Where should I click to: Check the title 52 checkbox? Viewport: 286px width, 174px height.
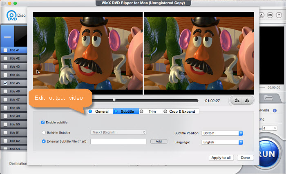tap(5, 141)
